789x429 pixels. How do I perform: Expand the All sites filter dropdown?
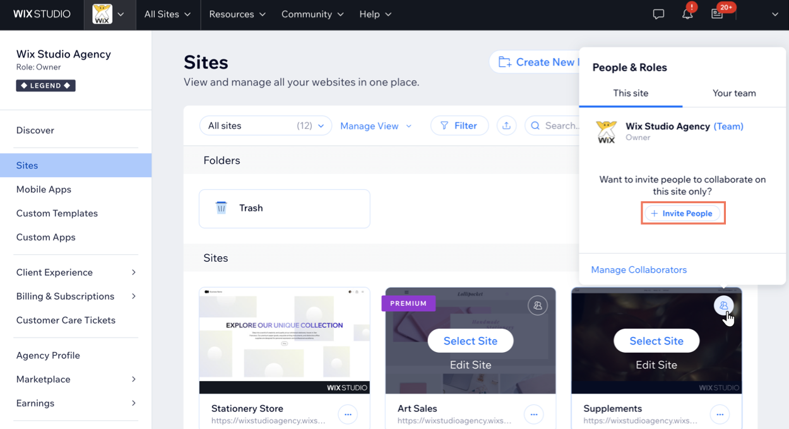click(266, 126)
